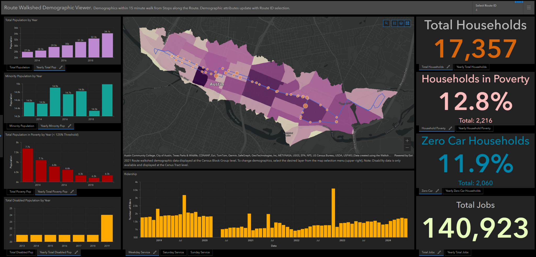Screen dimensions: 536x257
Task: Open the map legend panel
Action: [x=394, y=23]
